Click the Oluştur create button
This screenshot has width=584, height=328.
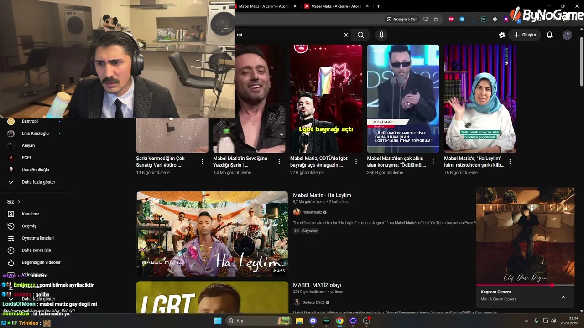525,35
